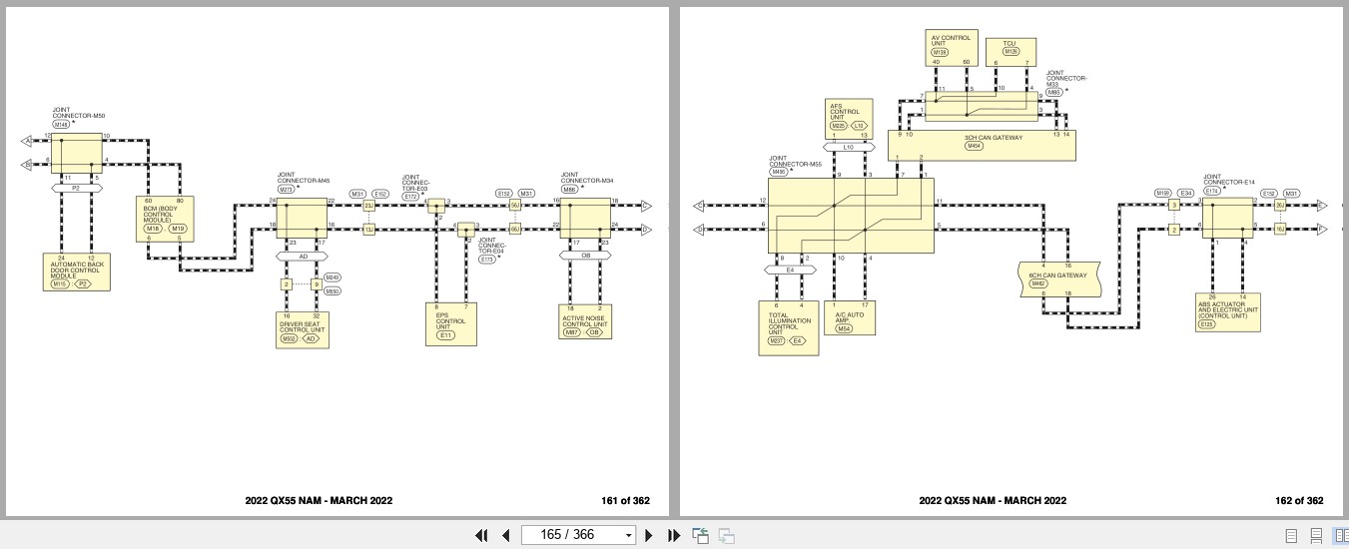Select connector code M456
This screenshot has width=1349, height=549.
pyautogui.click(x=779, y=172)
